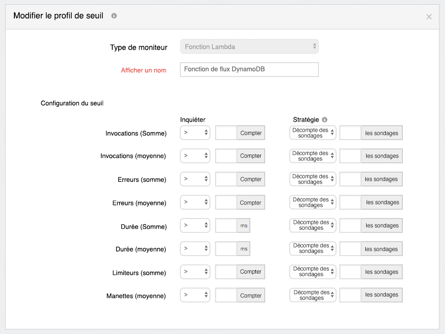Open the Stratégie dropdown for Durée (Somme)
The image size is (445, 334).
click(312, 225)
